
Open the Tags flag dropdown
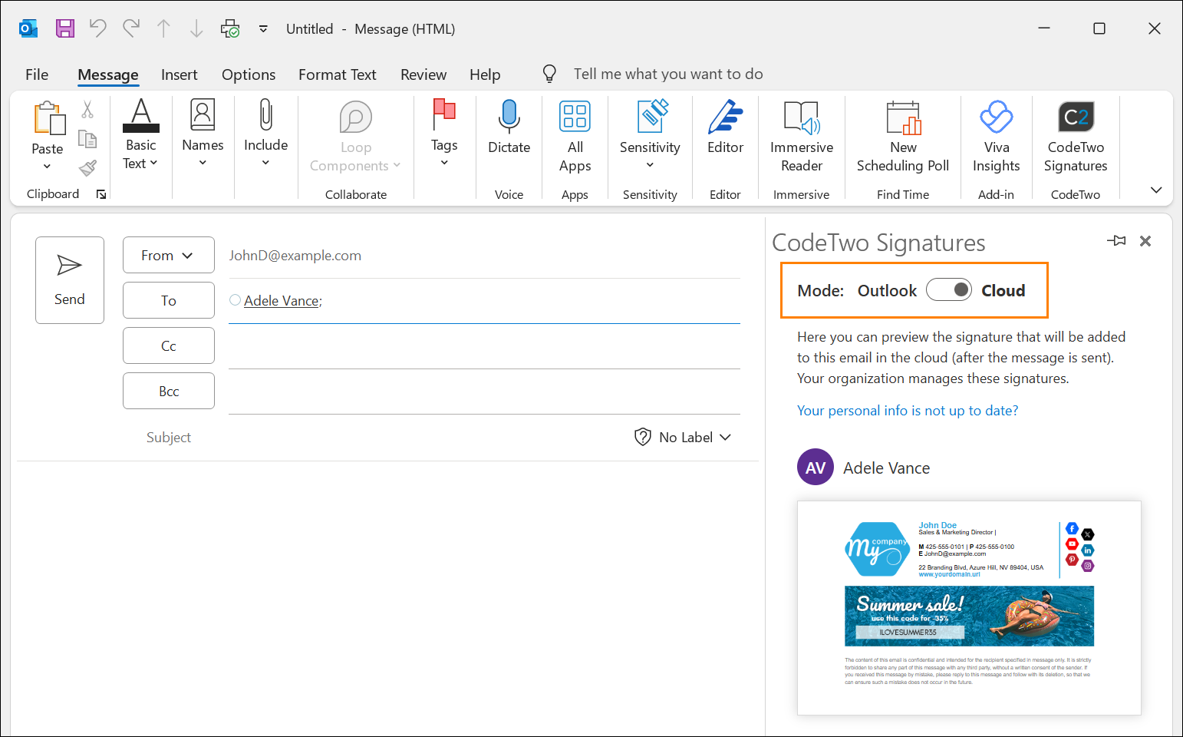coord(444,134)
